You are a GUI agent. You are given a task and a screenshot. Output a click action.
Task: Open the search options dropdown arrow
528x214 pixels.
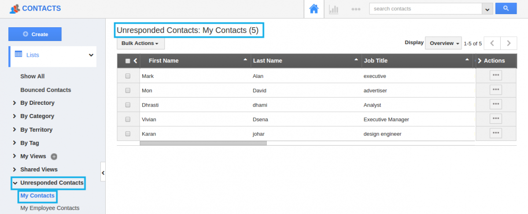(x=487, y=9)
